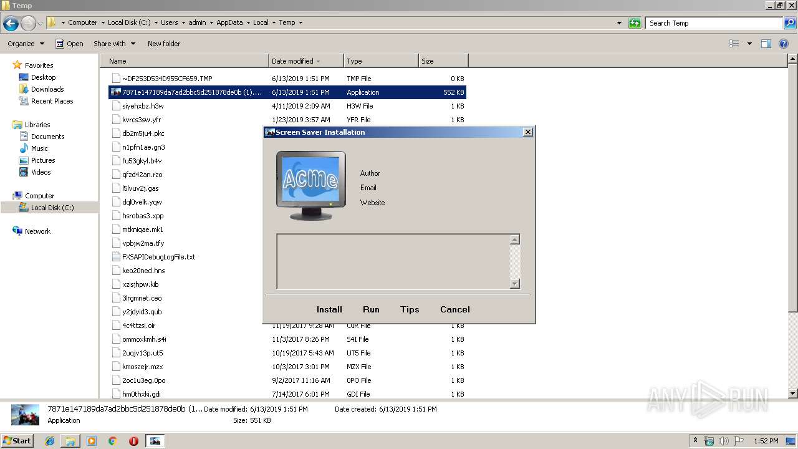This screenshot has height=449, width=798.
Task: Expand the dropdown arrow after the Local breadcrumb
Action: pyautogui.click(x=273, y=22)
